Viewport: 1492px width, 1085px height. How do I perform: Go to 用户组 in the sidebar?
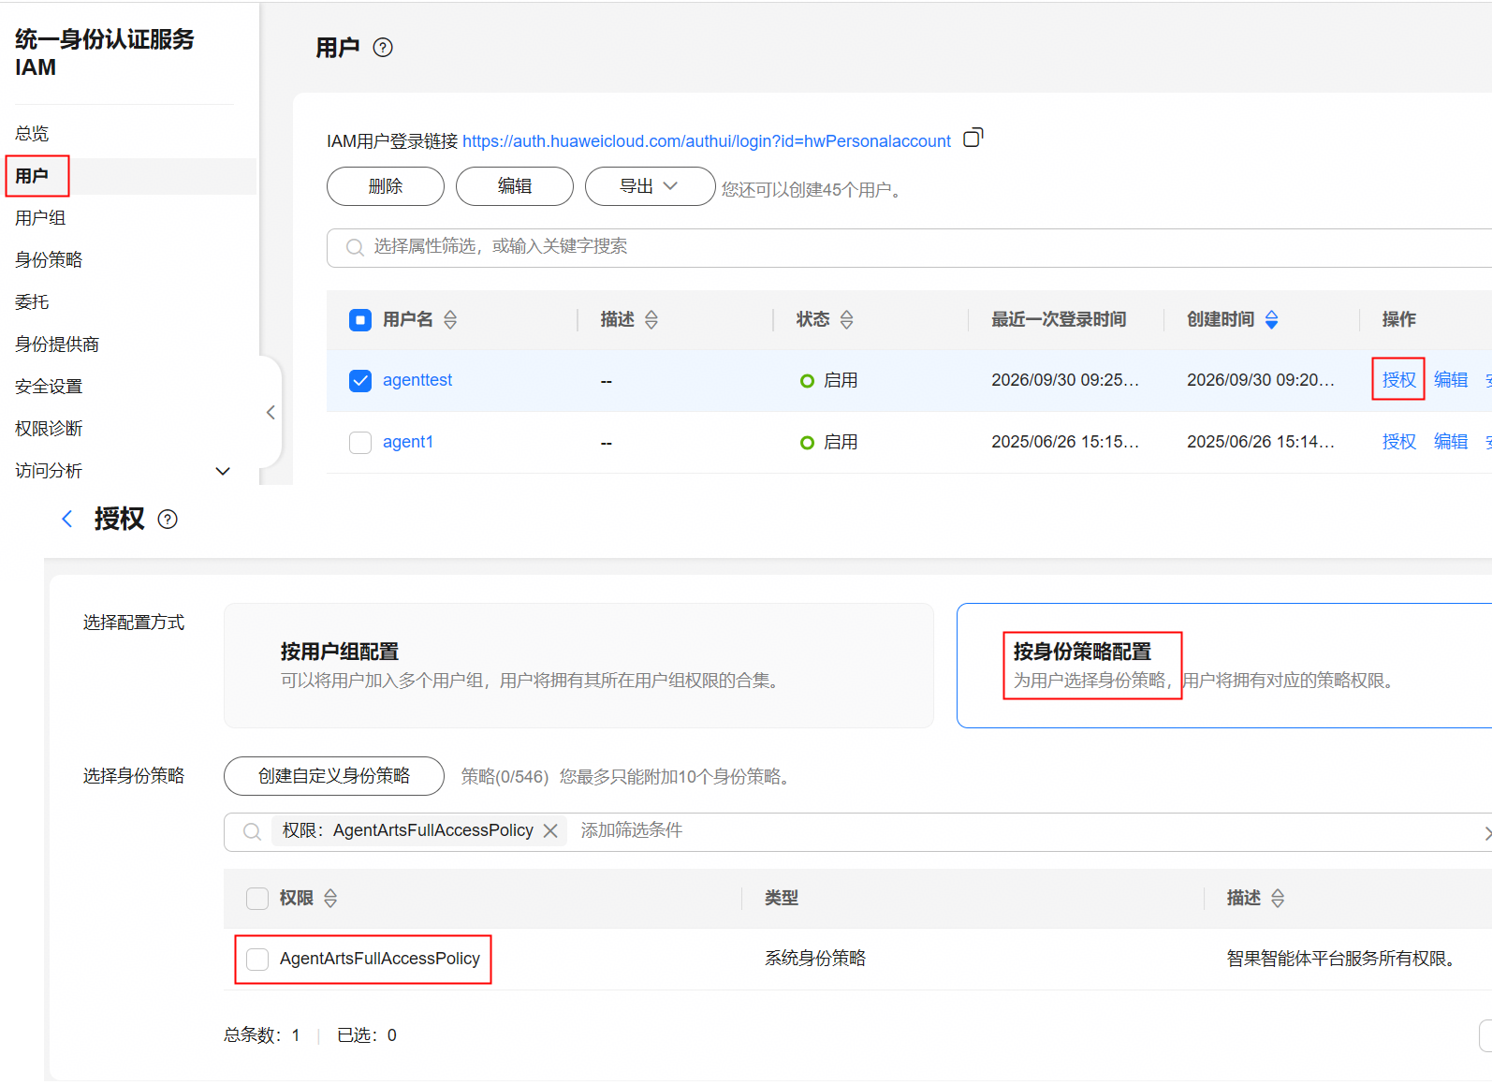pyautogui.click(x=40, y=218)
